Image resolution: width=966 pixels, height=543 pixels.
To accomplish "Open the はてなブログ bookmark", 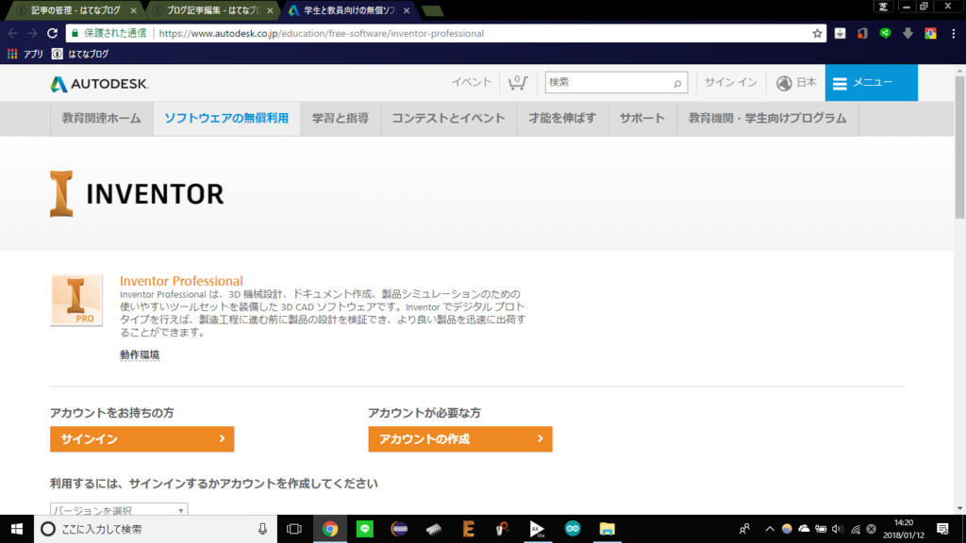I will (81, 54).
